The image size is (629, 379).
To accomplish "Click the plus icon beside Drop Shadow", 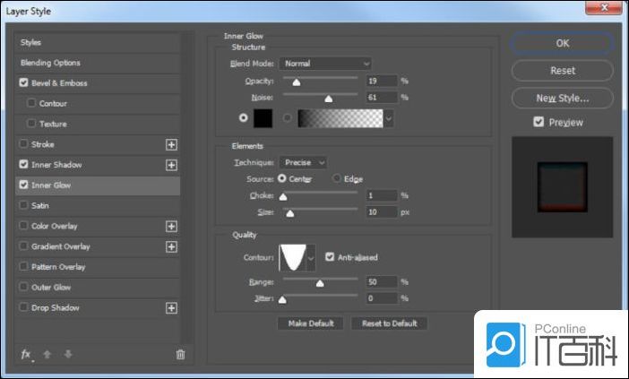I will coord(171,308).
